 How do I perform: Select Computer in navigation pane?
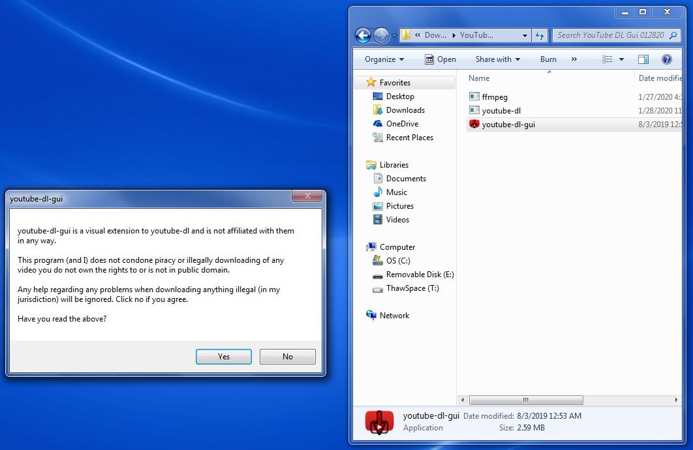397,247
